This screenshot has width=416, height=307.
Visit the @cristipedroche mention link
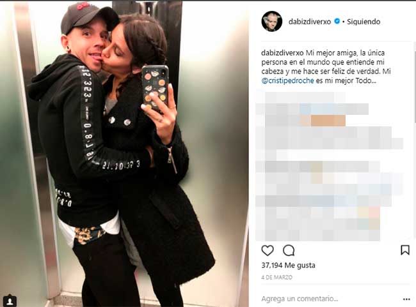[x=287, y=80]
